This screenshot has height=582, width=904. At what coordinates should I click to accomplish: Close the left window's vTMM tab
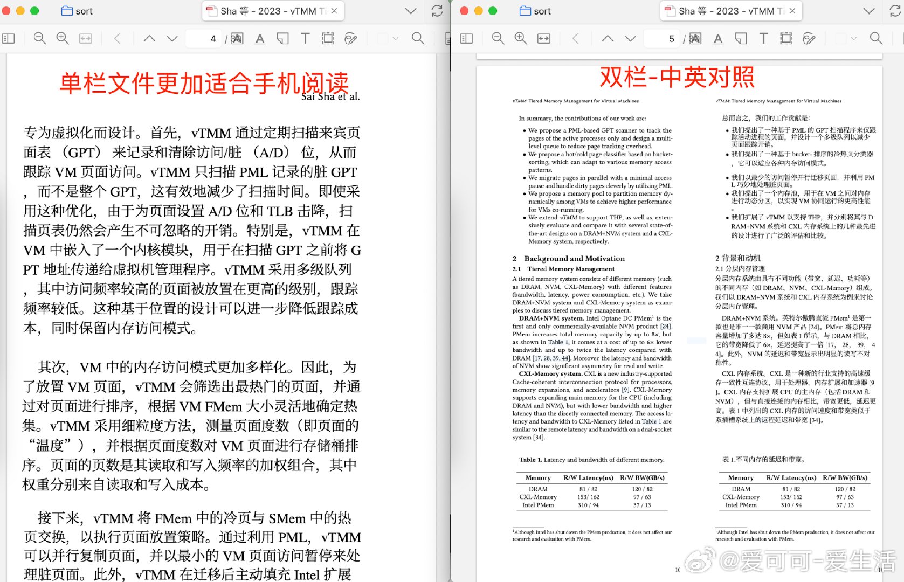click(334, 11)
